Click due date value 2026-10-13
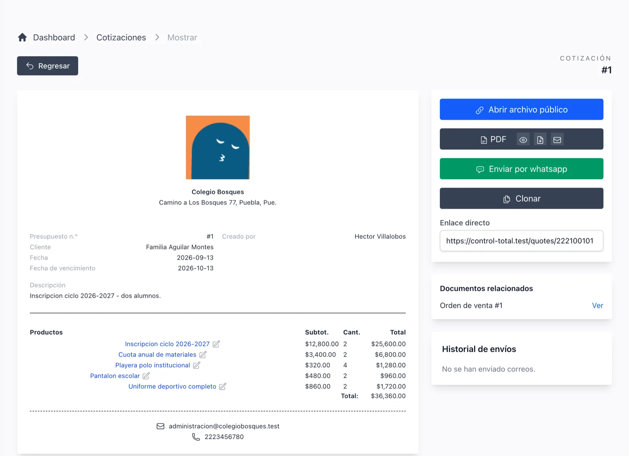Screen dimensions: 629x456 point(195,268)
